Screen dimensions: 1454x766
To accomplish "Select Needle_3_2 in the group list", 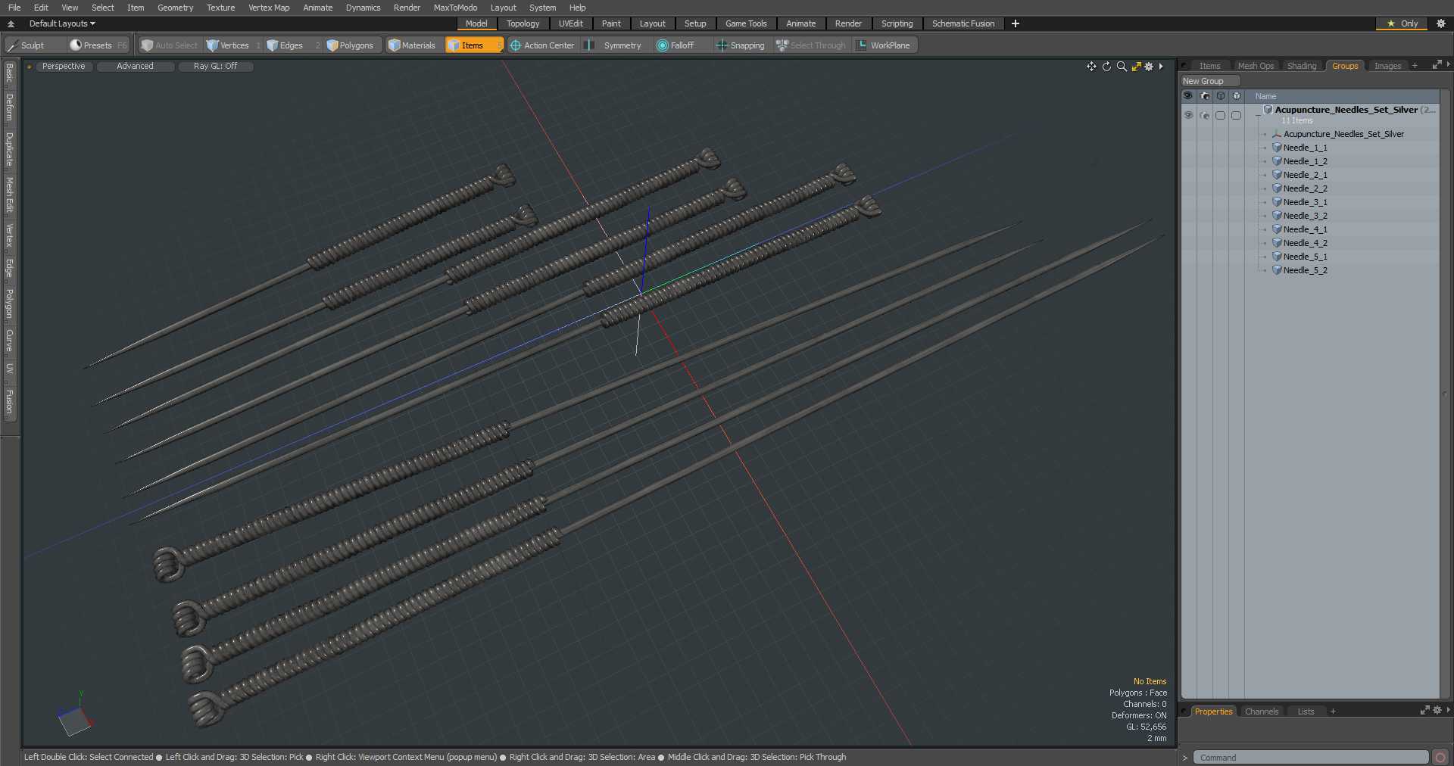I will pos(1305,216).
